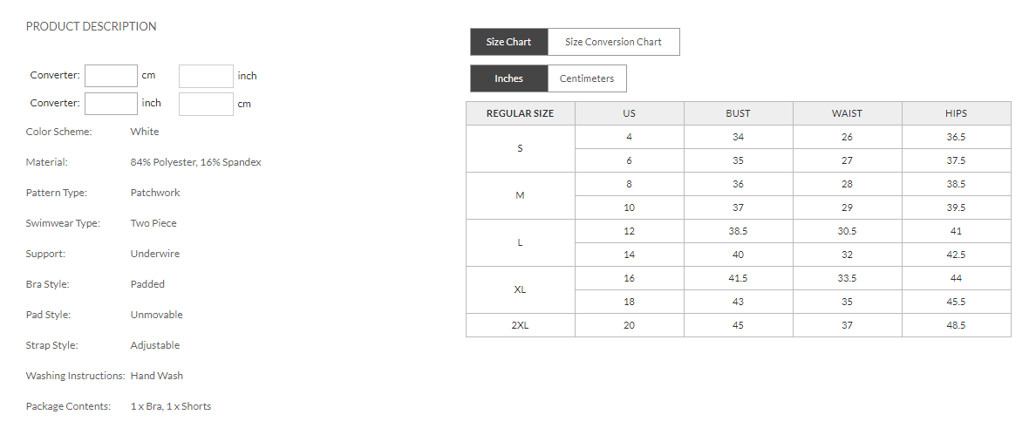Click the BUST column header
This screenshot has width=1036, height=435.
click(738, 113)
